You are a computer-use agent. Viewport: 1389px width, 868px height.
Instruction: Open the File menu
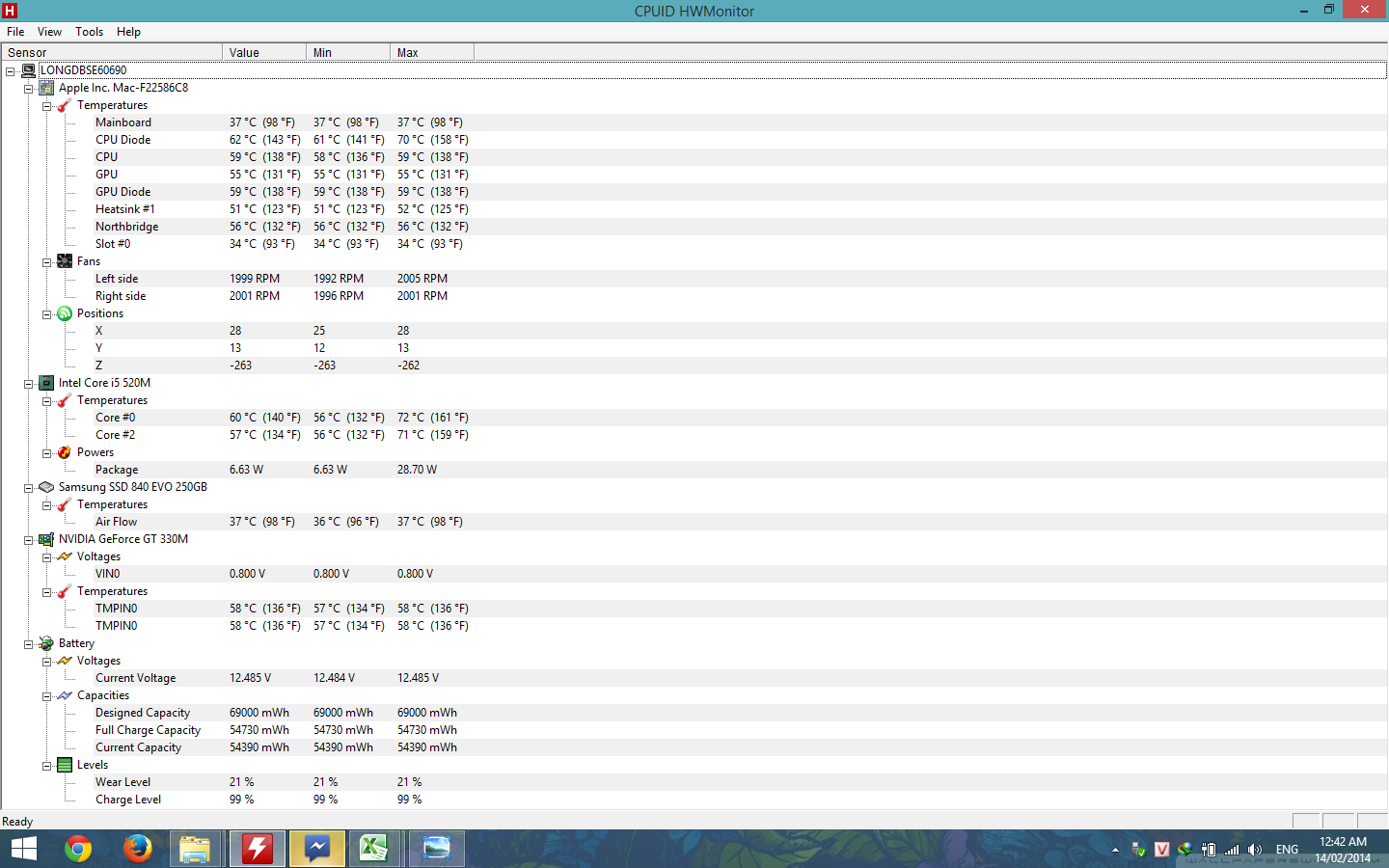click(x=15, y=32)
